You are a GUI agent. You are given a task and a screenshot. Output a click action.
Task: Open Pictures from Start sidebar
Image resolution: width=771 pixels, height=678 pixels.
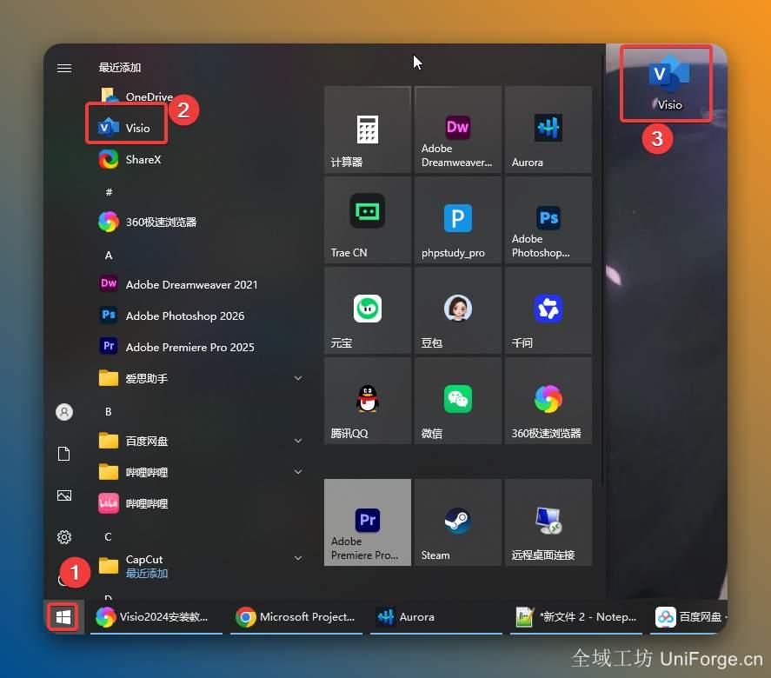coord(64,495)
